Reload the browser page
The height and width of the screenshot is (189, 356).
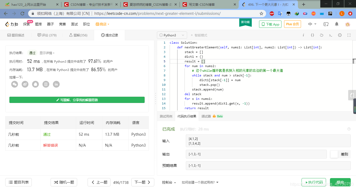(x=22, y=14)
